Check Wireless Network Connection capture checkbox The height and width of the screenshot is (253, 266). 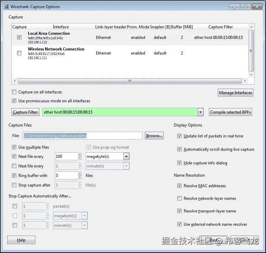[x=19, y=53]
